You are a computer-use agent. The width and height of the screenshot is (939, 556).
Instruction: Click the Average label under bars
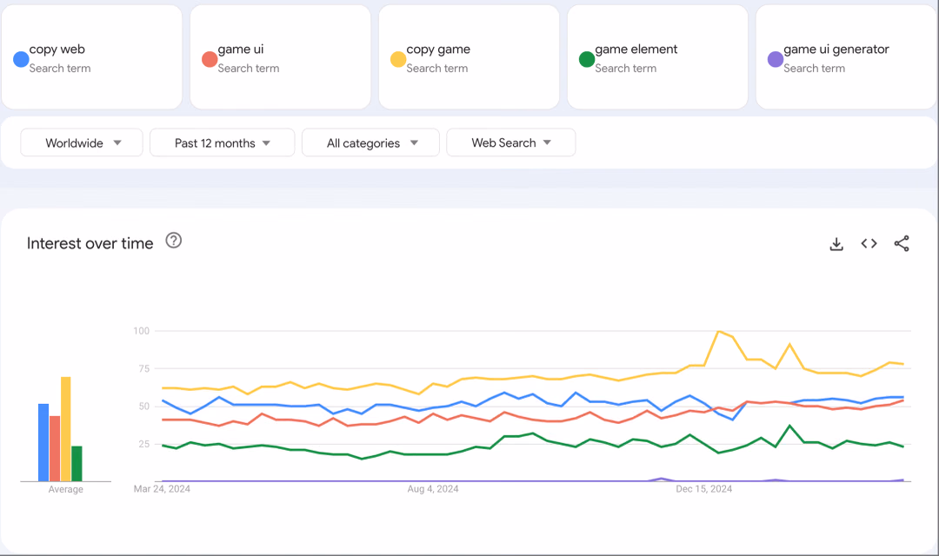point(66,490)
